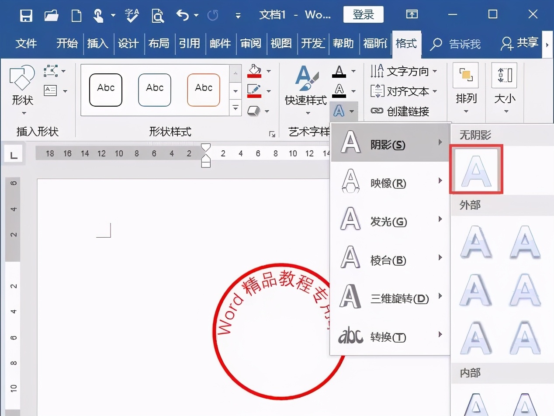Open undo history dropdown arrow
Image resolution: width=554 pixels, height=416 pixels.
[196, 15]
